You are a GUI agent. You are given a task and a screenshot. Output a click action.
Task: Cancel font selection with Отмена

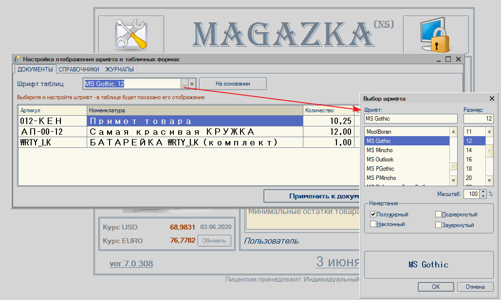click(475, 286)
